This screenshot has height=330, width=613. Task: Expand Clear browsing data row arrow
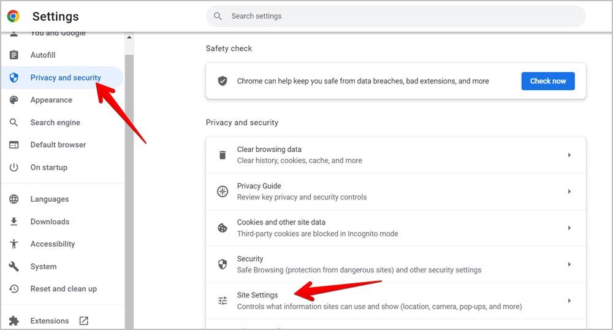tap(569, 155)
